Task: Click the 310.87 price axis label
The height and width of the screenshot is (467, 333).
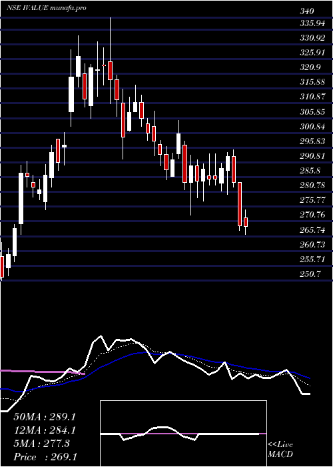Action: click(x=312, y=97)
